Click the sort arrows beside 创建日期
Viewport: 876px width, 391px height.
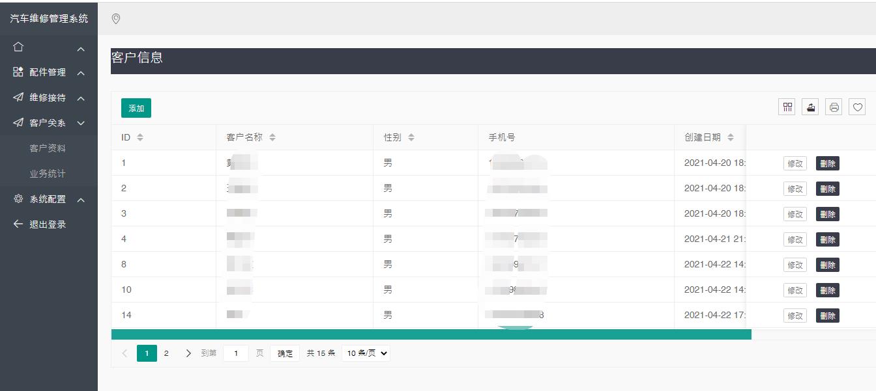click(x=731, y=137)
